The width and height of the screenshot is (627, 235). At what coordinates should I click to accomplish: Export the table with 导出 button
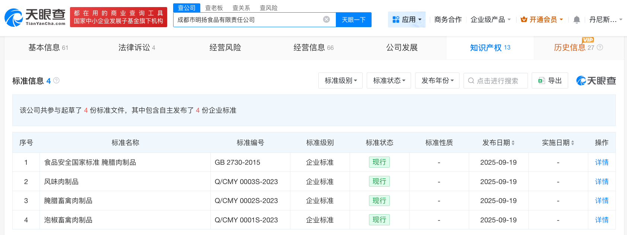tap(550, 80)
